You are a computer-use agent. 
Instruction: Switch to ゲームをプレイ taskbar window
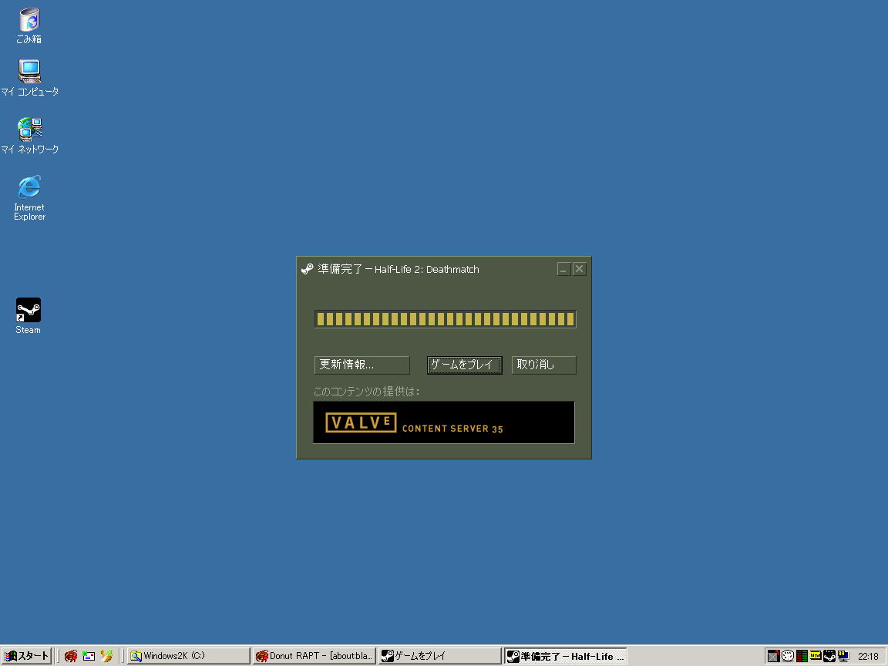coord(440,656)
